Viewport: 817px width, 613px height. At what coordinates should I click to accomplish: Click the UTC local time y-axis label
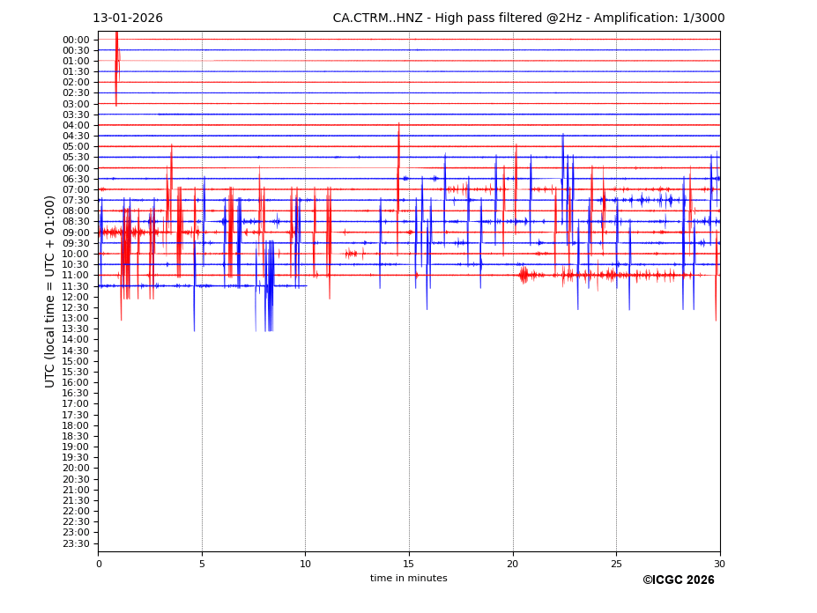pyautogui.click(x=50, y=292)
